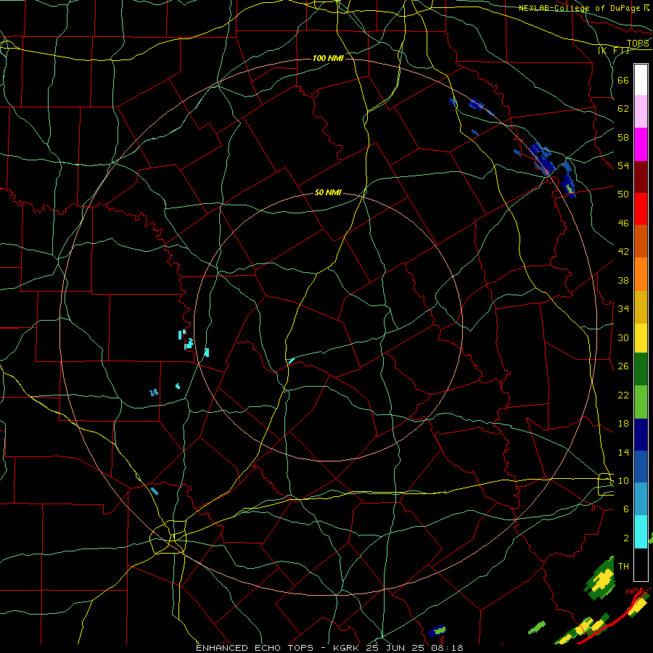The height and width of the screenshot is (653, 653).
Task: Click 'ENHANCED ECHO TOPS' product title text
Action: point(255,648)
